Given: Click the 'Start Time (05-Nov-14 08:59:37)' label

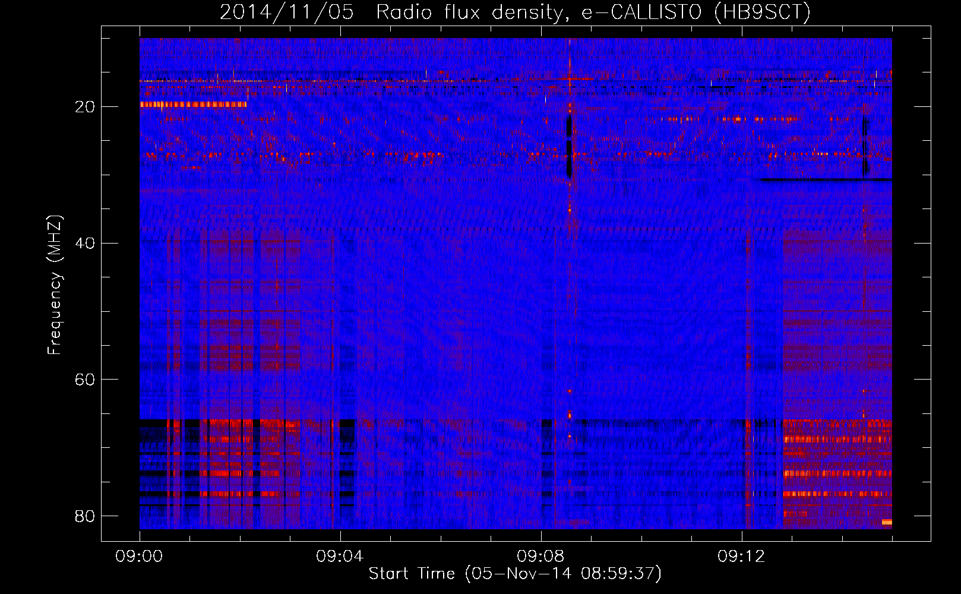Looking at the screenshot, I should click(x=515, y=574).
